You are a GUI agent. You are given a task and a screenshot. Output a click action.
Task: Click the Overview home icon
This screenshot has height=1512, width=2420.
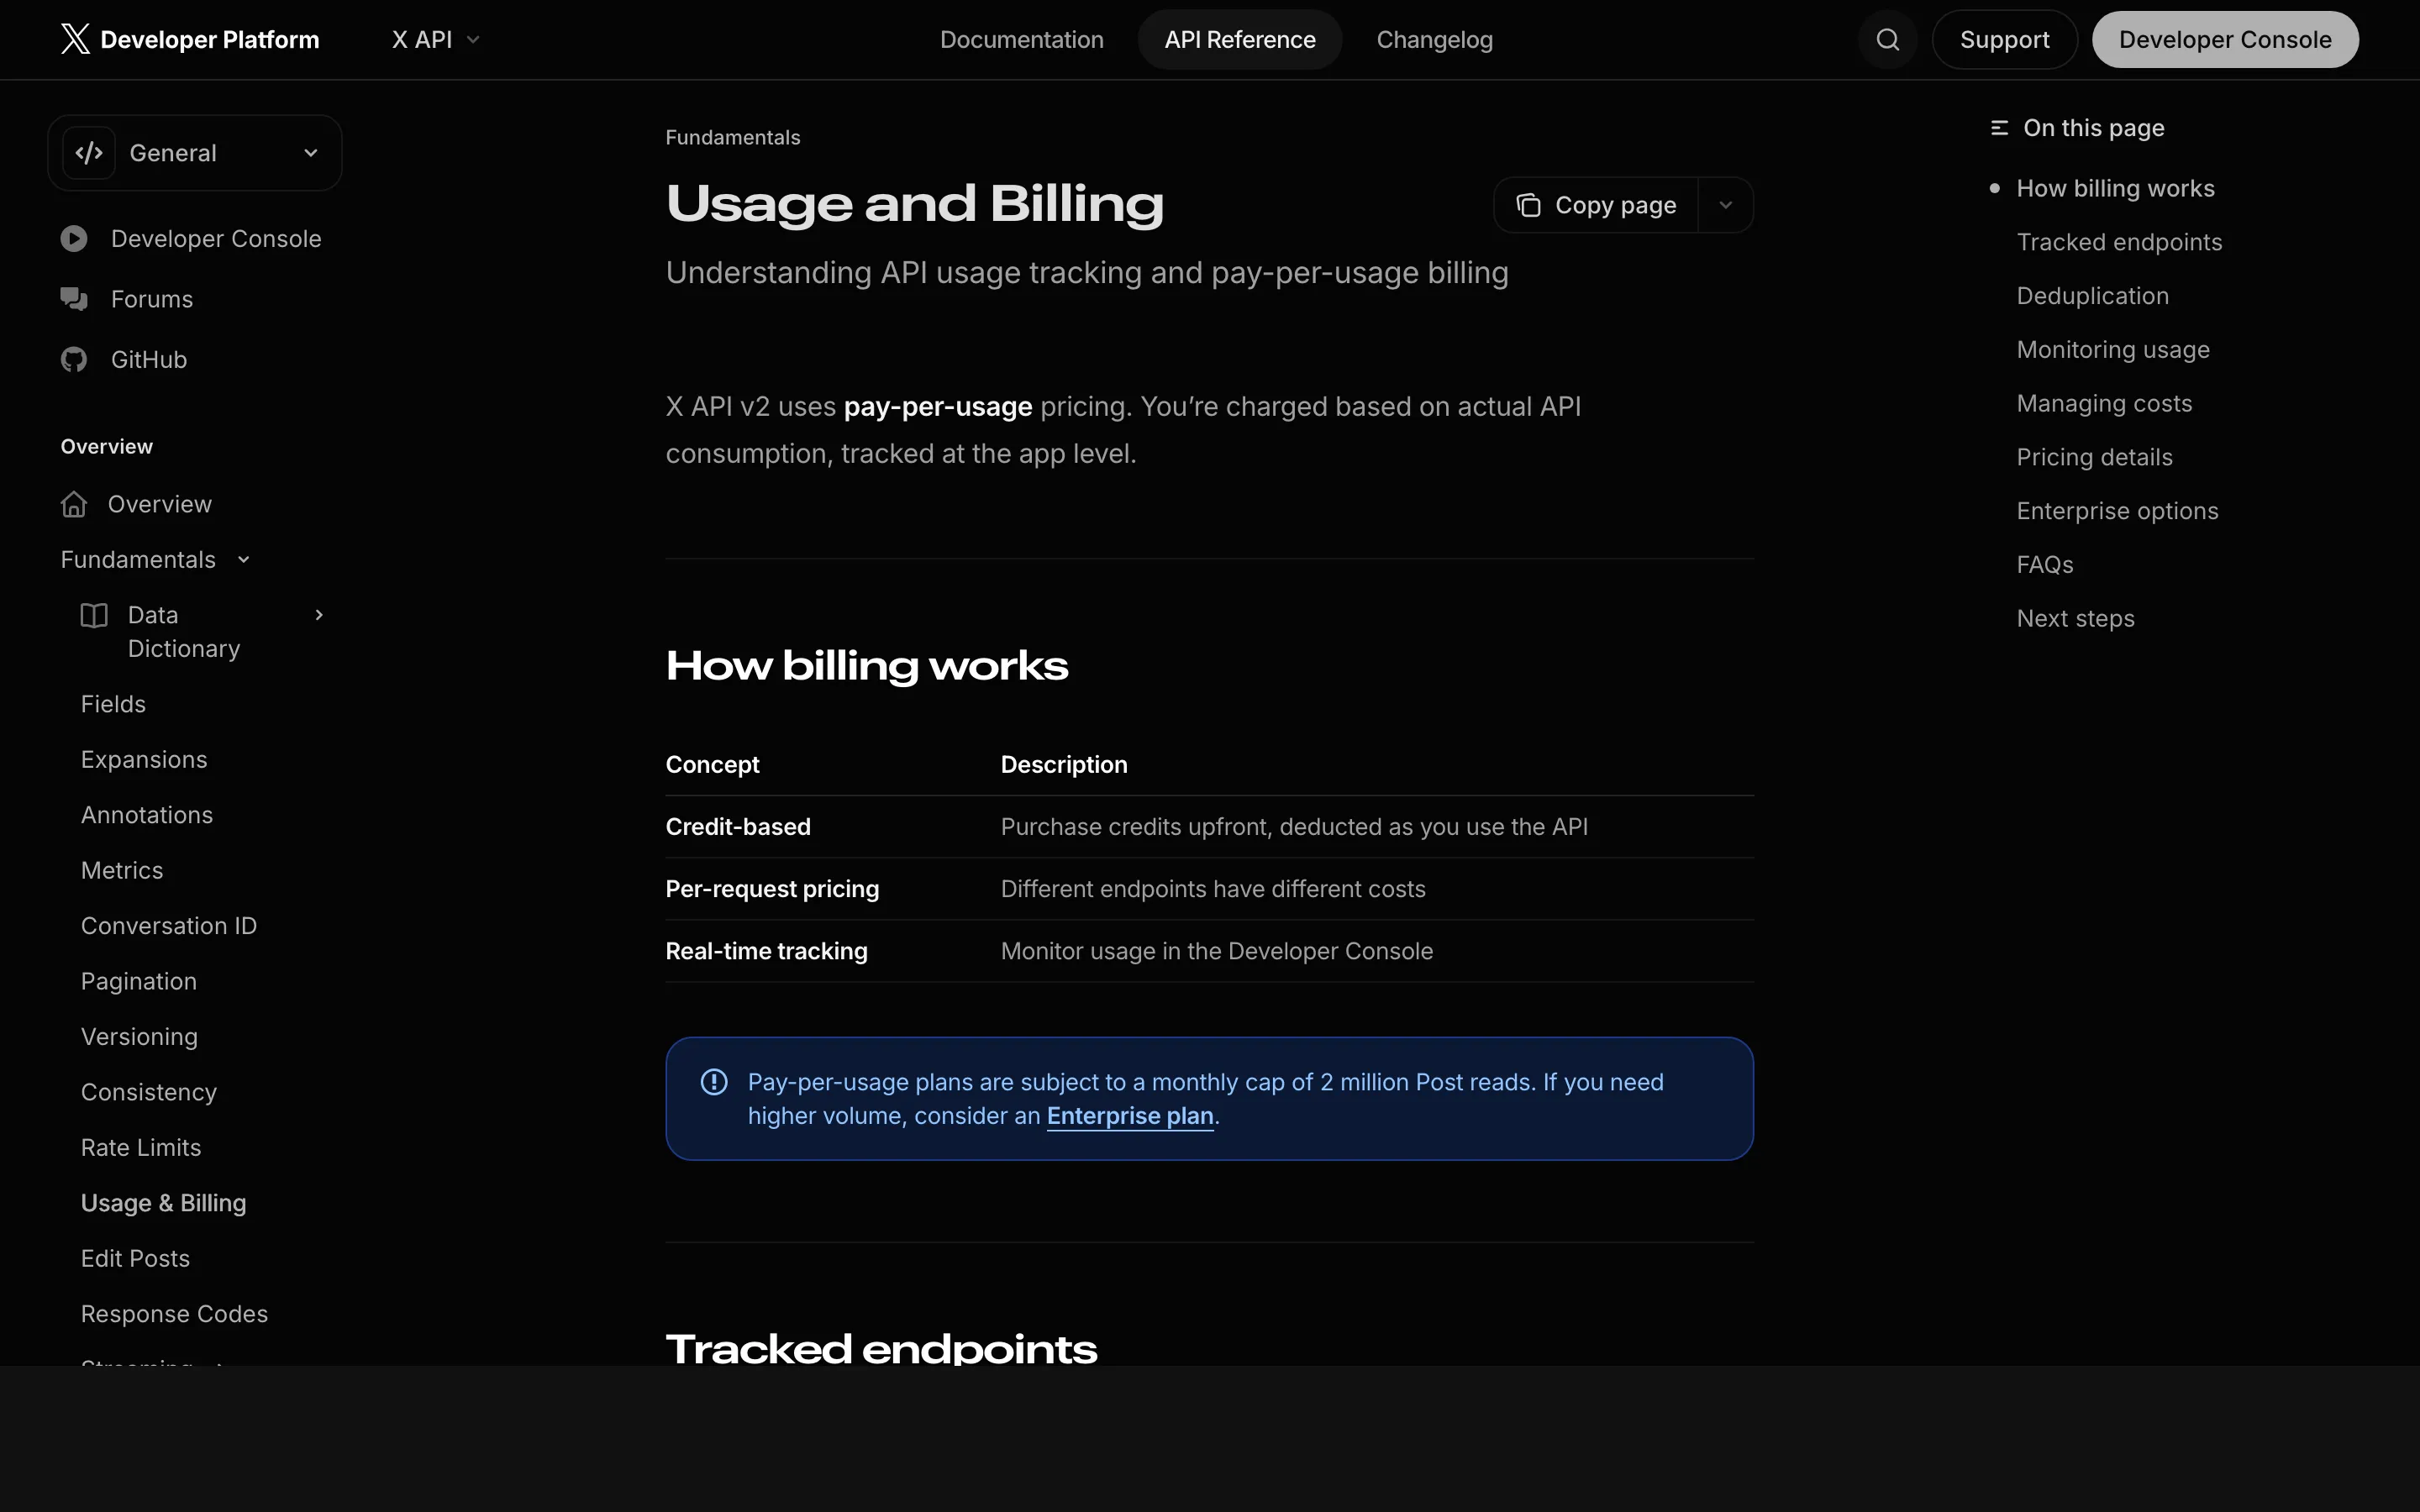coord(74,504)
